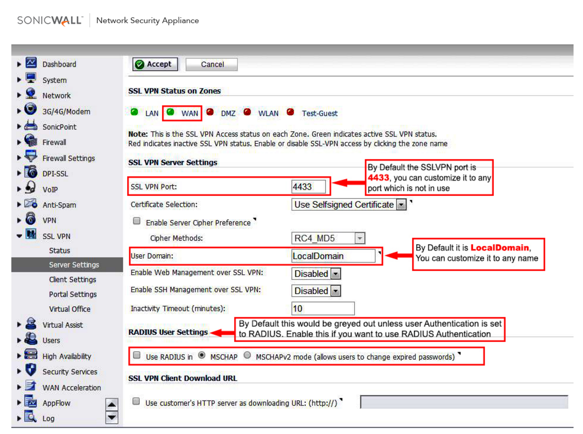Click the 3G/4G/Modem icon
Screen dimensions: 583x434
click(31, 110)
